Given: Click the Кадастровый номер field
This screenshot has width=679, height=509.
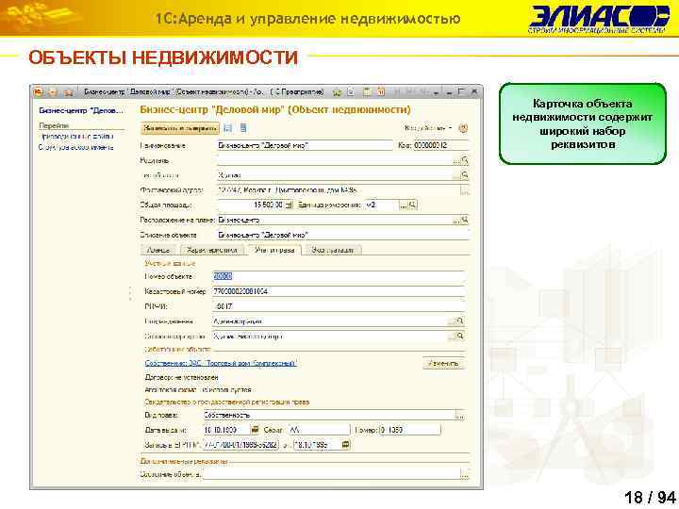Looking at the screenshot, I should [x=339, y=291].
